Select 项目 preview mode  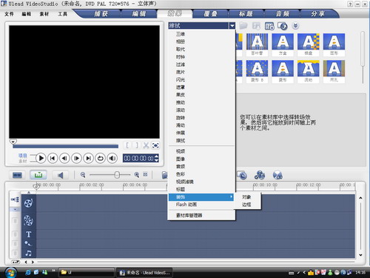point(22,156)
